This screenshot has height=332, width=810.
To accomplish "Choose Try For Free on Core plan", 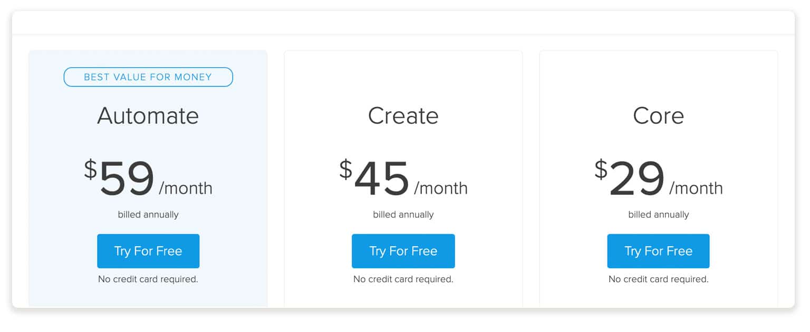I will pos(658,251).
